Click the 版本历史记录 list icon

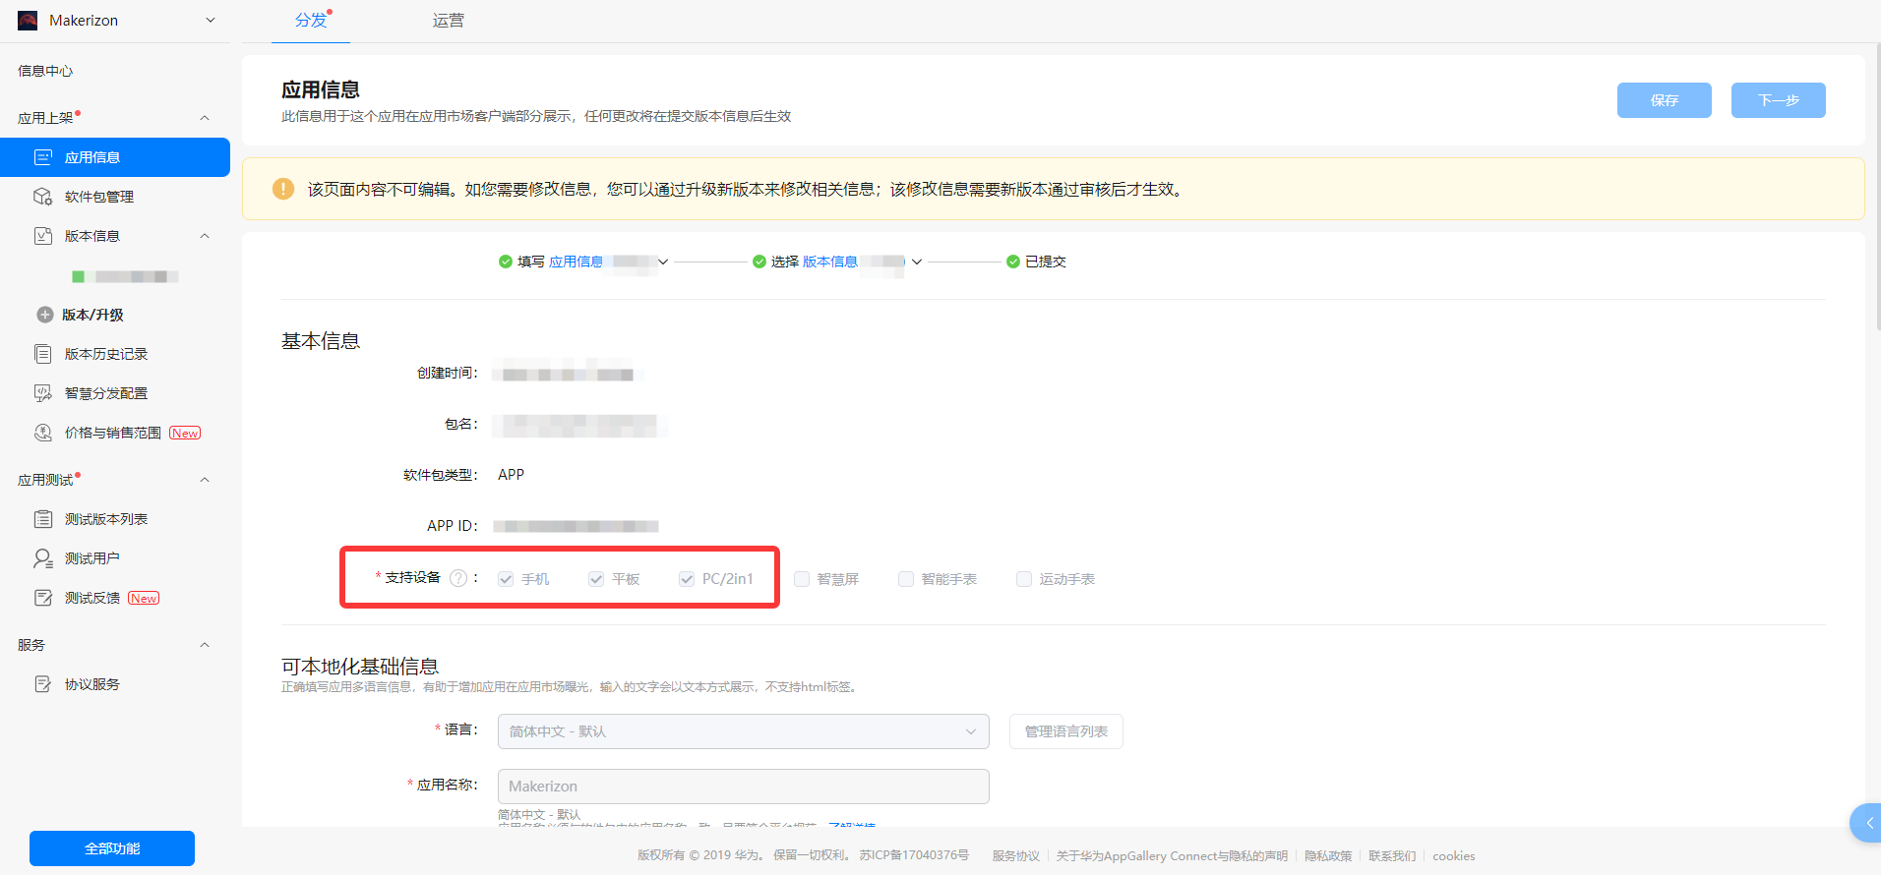(43, 354)
